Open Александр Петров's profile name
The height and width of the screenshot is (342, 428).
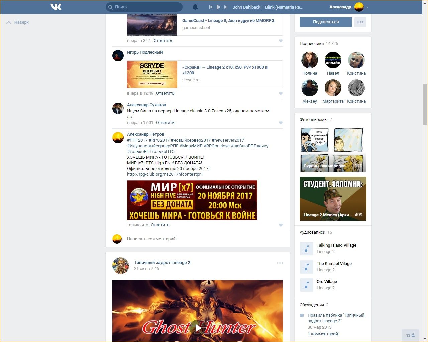click(145, 134)
